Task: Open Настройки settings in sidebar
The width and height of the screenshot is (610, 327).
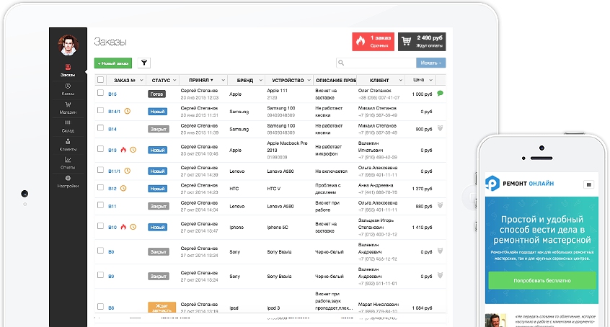Action: 68,182
